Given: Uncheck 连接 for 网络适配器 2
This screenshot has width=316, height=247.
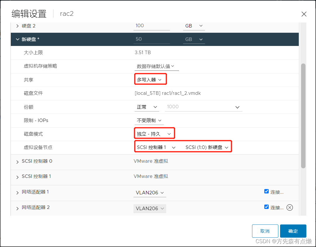Looking at the screenshot, I should [266, 207].
